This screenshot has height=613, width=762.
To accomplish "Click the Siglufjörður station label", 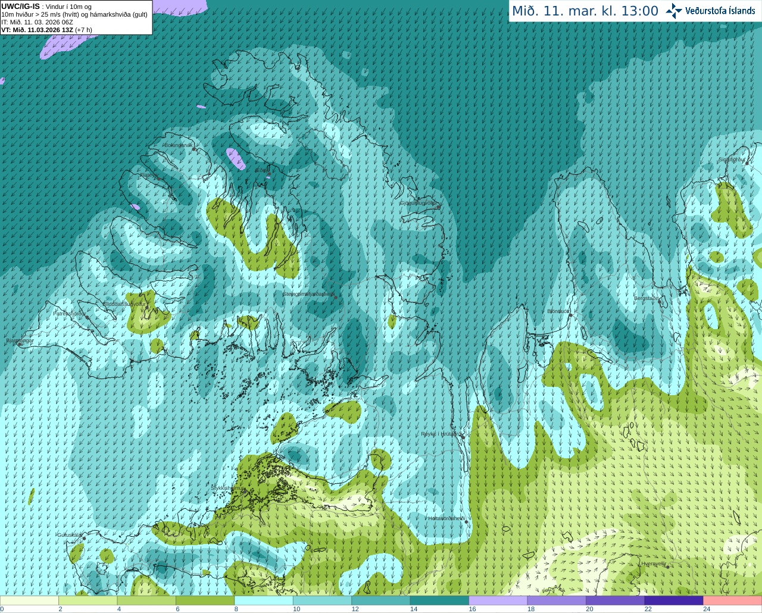I will tap(732, 159).
